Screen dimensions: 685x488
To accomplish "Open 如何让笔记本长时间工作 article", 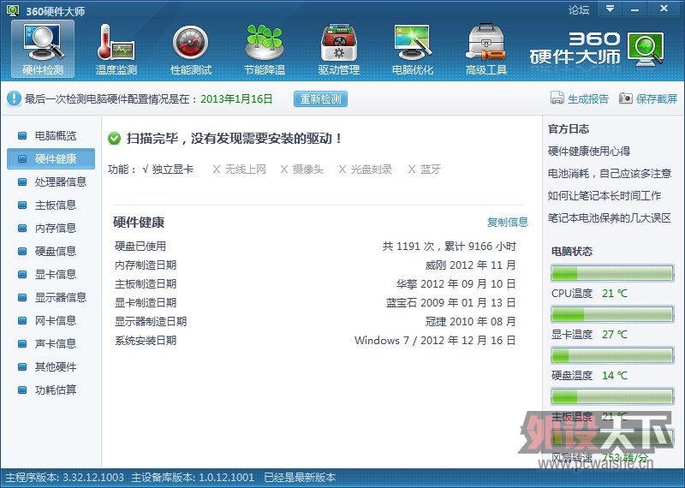I will coord(605,196).
